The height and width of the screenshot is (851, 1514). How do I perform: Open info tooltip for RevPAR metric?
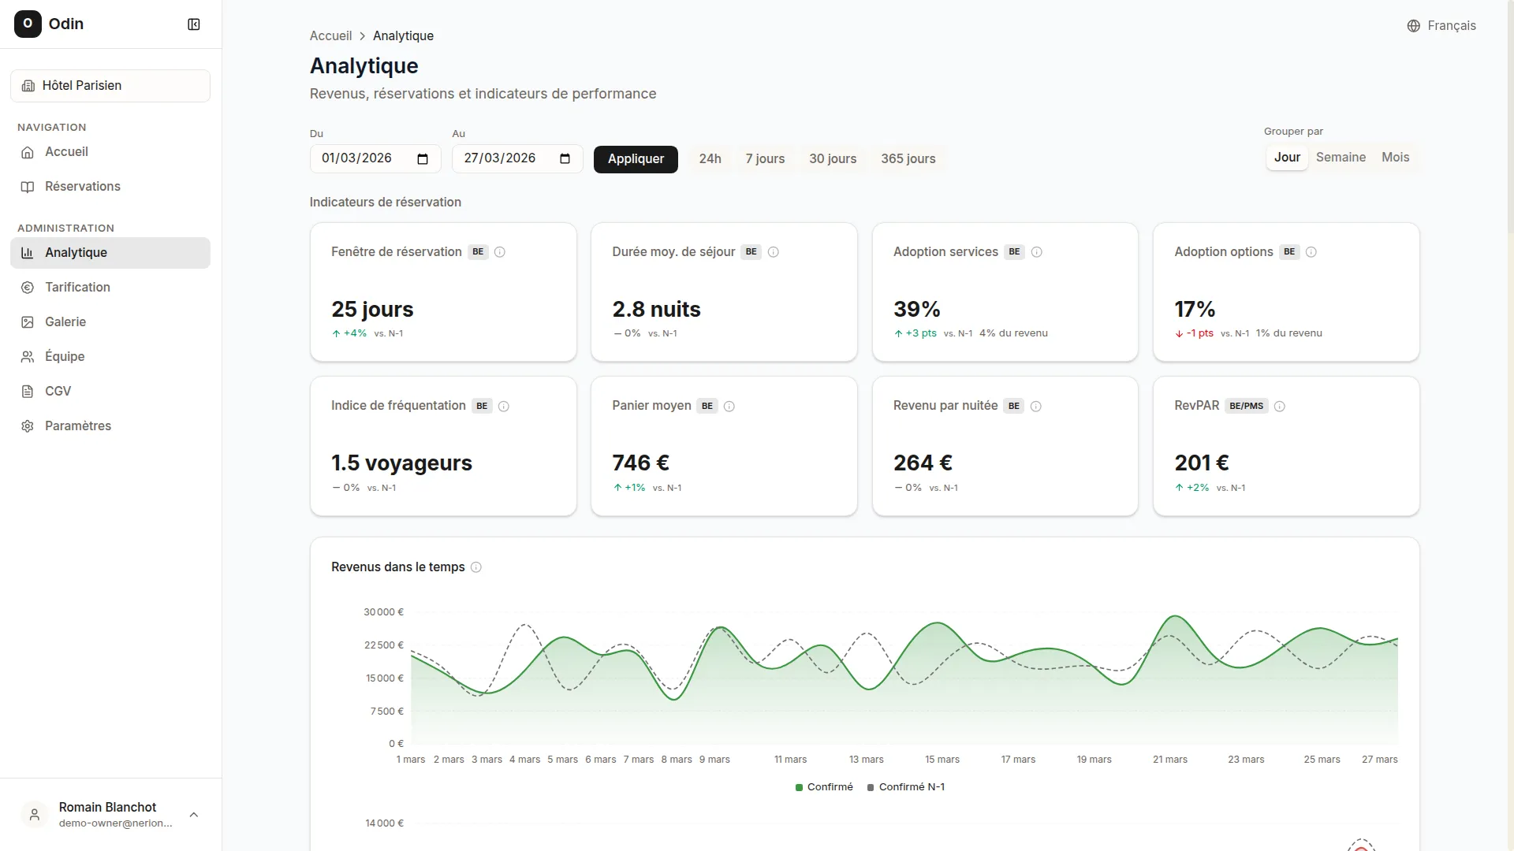(1280, 406)
